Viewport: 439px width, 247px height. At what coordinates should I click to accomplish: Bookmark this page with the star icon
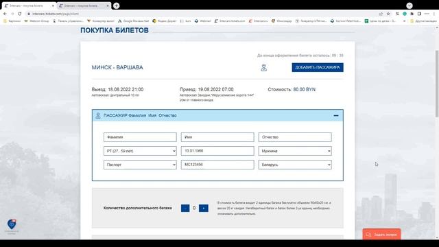pyautogui.click(x=388, y=14)
